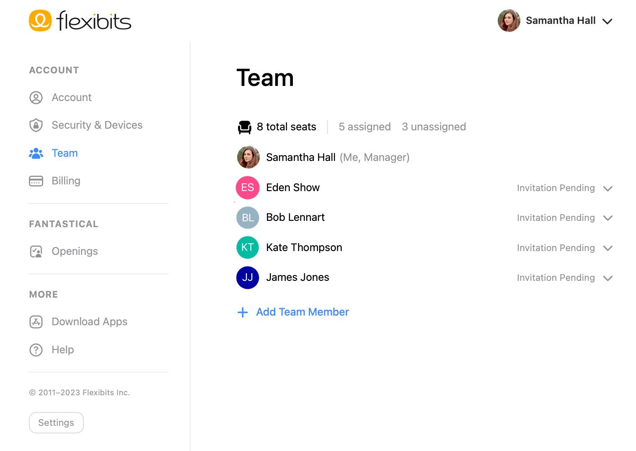636x451 pixels.
Task: Select the Team menu item
Action: tap(65, 153)
